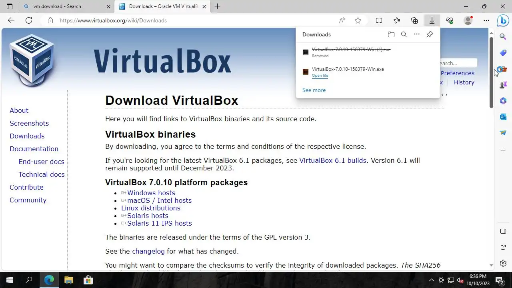The image size is (512, 288).
Task: Click the page vertical scrollbar thumb
Action: (492, 72)
